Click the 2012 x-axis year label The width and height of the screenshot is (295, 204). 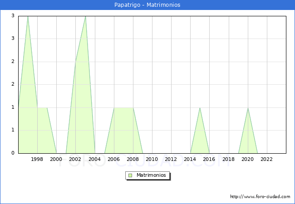coord(171,159)
